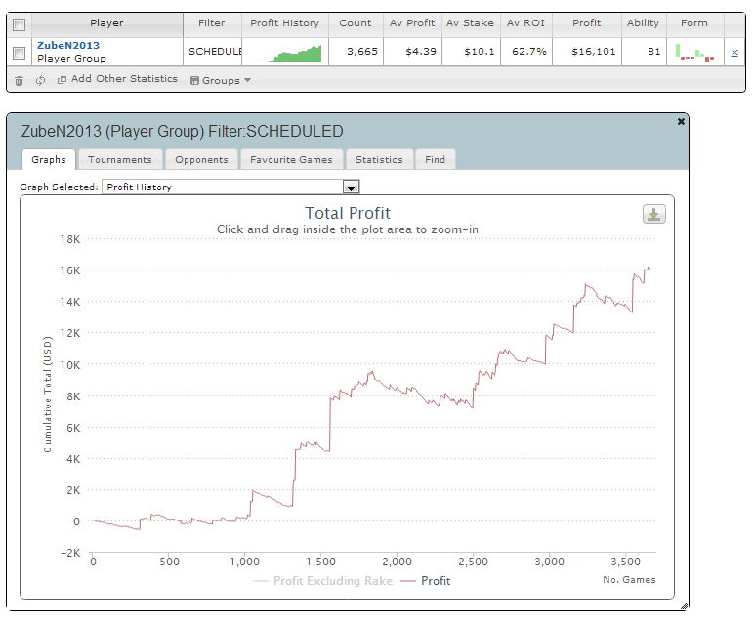This screenshot has height=624, width=754.
Task: Sort by the Player column header
Action: click(106, 23)
